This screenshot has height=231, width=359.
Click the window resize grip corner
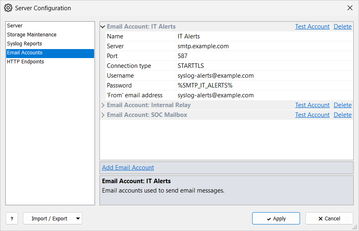point(355,227)
